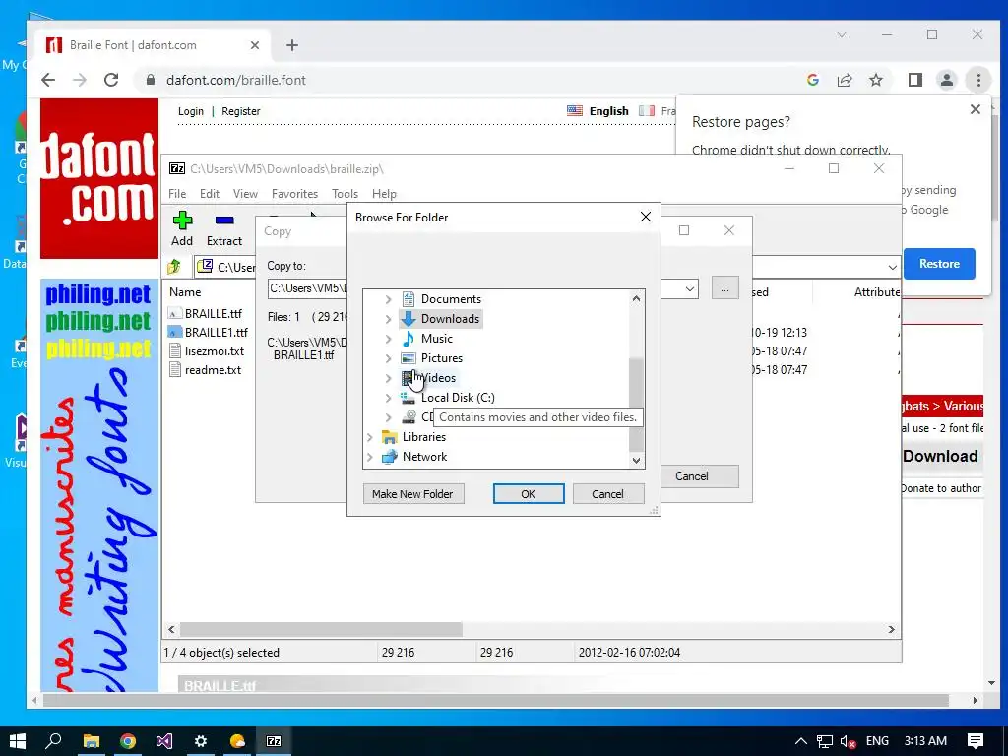Select the Network icon in folder tree
Image resolution: width=1008 pixels, height=756 pixels.
389,457
